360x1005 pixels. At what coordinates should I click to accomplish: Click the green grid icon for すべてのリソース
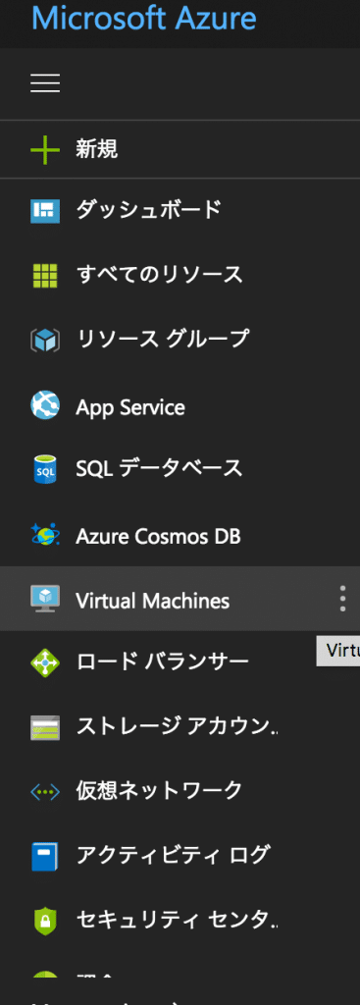coord(45,276)
